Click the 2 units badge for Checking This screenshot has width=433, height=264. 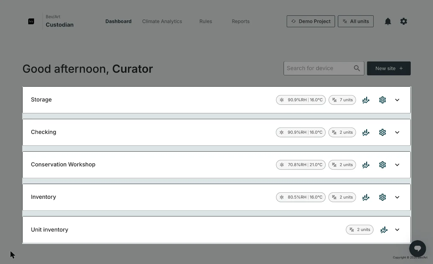[x=342, y=132]
